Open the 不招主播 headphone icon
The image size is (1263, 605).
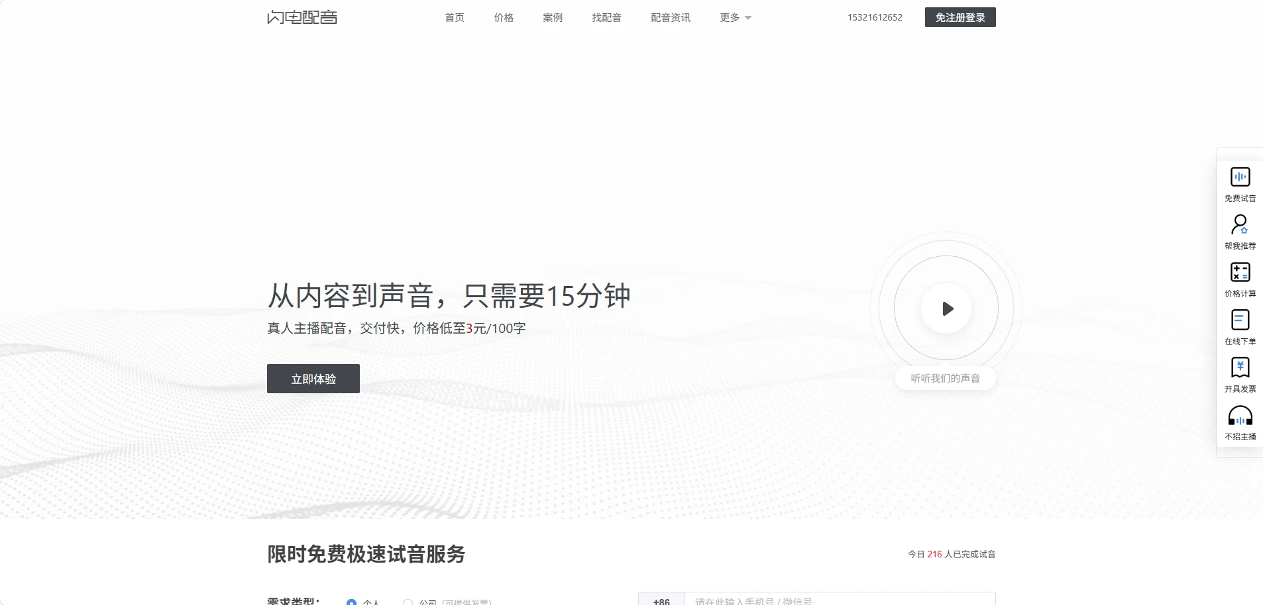click(x=1240, y=416)
